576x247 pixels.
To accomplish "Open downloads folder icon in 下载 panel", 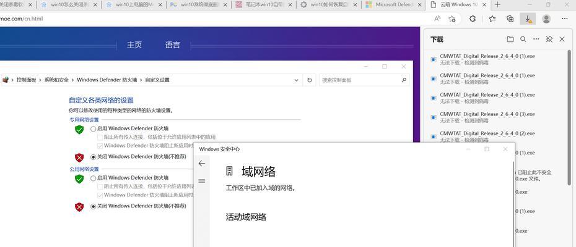I will [510, 40].
